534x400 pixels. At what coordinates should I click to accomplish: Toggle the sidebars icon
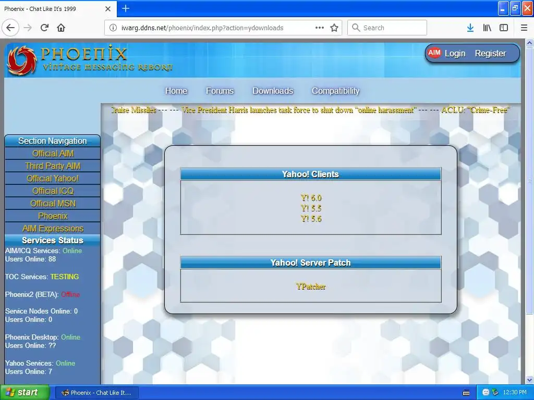(x=504, y=28)
